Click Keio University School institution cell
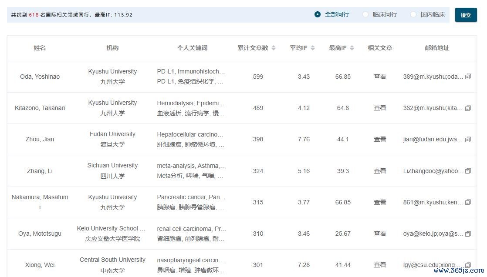 tap(112, 234)
